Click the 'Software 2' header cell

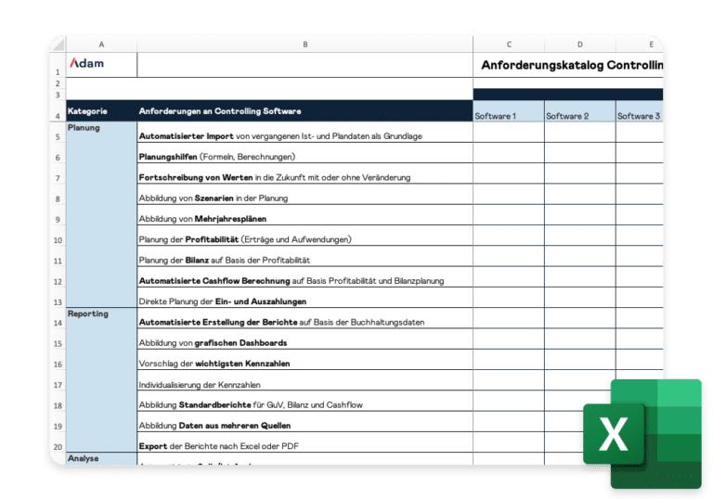click(x=579, y=116)
